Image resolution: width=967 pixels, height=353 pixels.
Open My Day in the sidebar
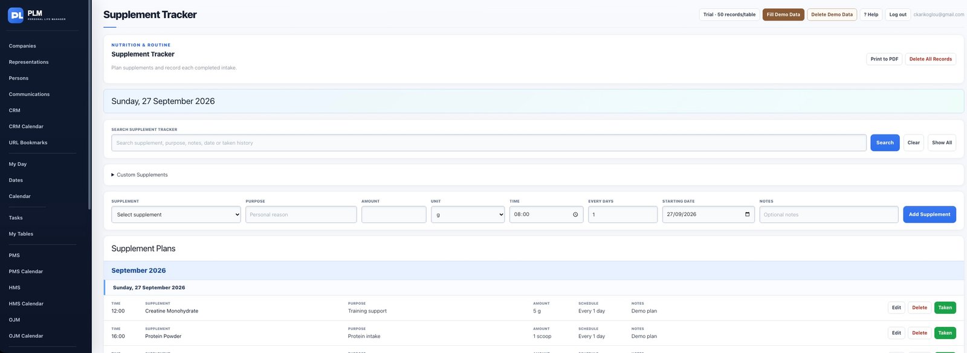pyautogui.click(x=18, y=164)
